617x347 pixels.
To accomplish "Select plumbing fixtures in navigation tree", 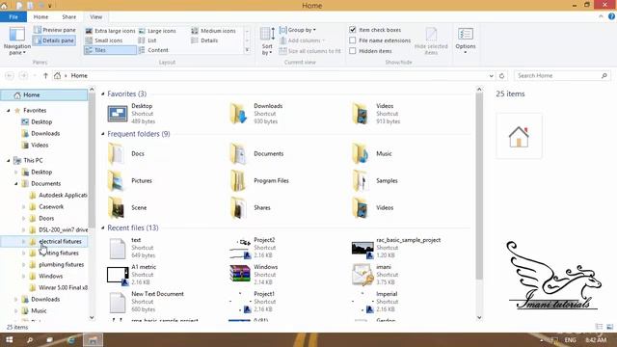I will coord(62,265).
